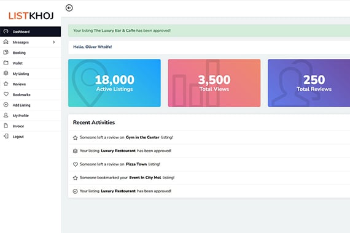
Task: Click the checkmark circle icon in activities
Action: (76, 191)
